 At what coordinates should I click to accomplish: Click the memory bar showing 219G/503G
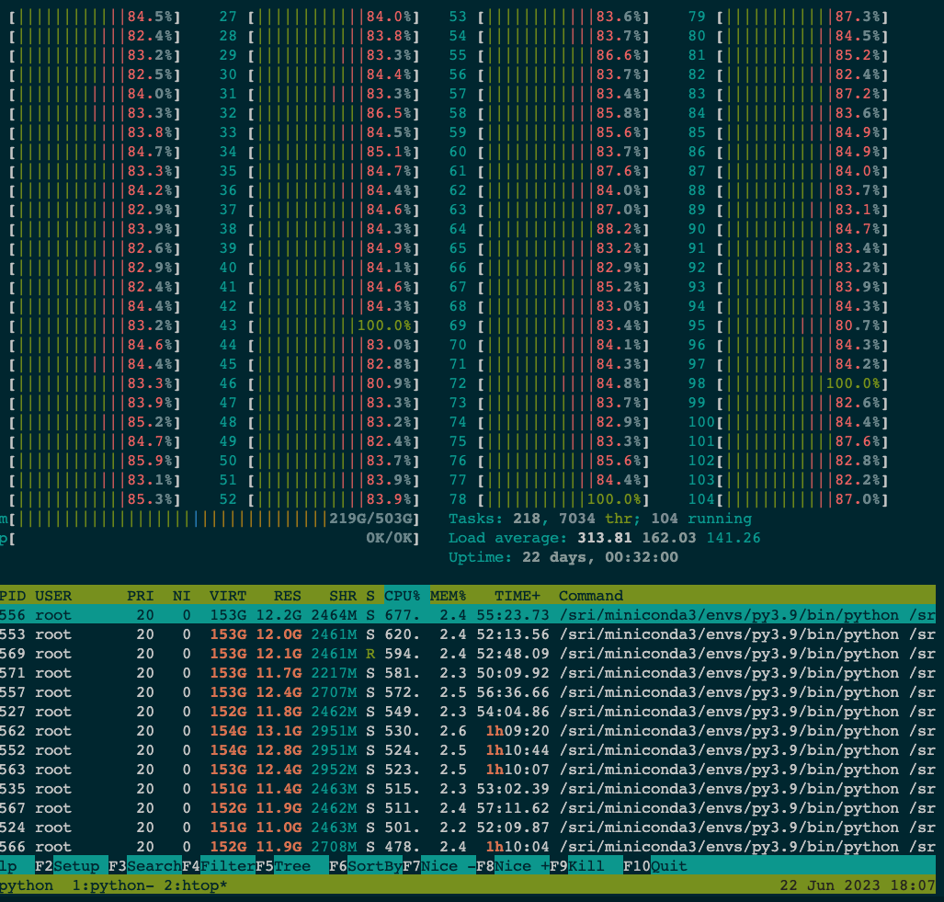point(211,519)
